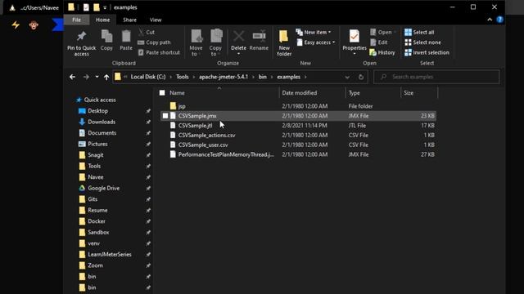524x294 pixels.
Task: Click the Cut scissors command
Action: (147, 32)
